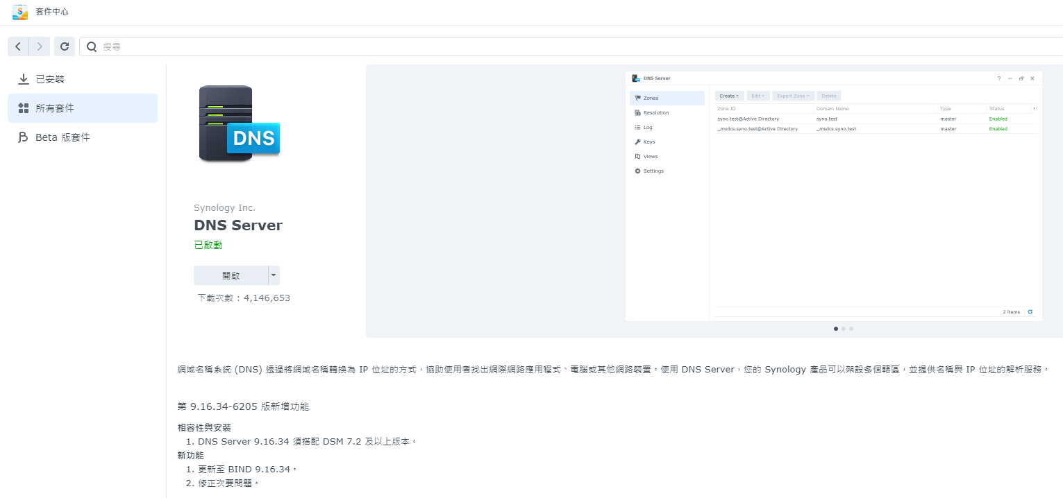Open the 開啟 button dropdown arrow
Viewport: 1063px width, 498px height.
pos(274,275)
